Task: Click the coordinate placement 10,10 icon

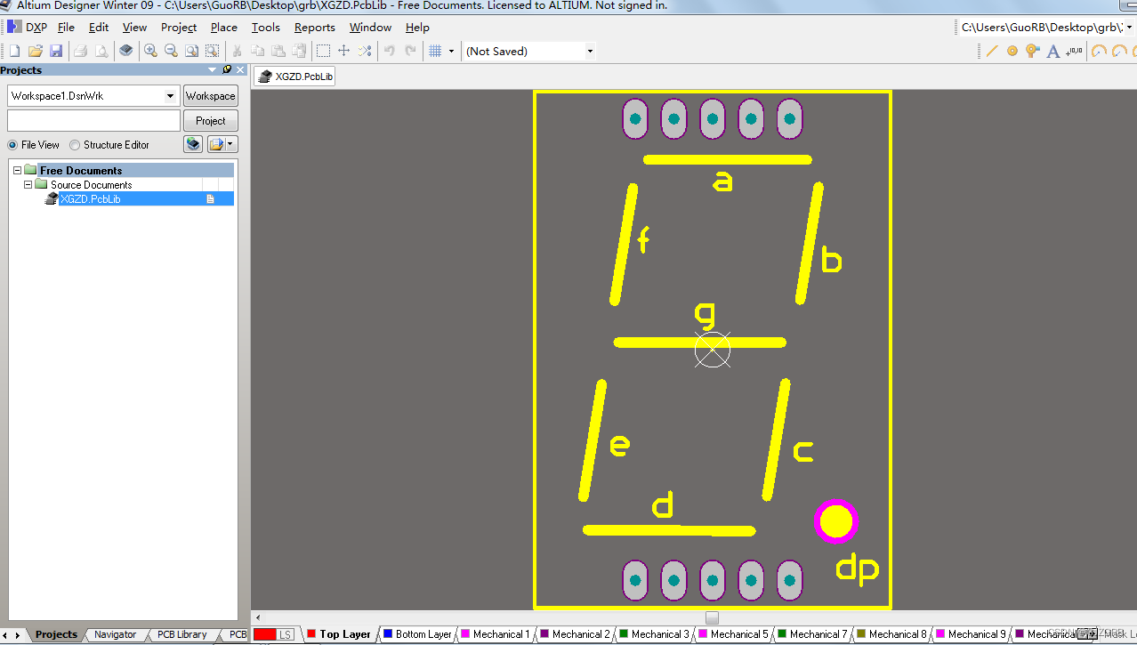Action: coord(1074,51)
